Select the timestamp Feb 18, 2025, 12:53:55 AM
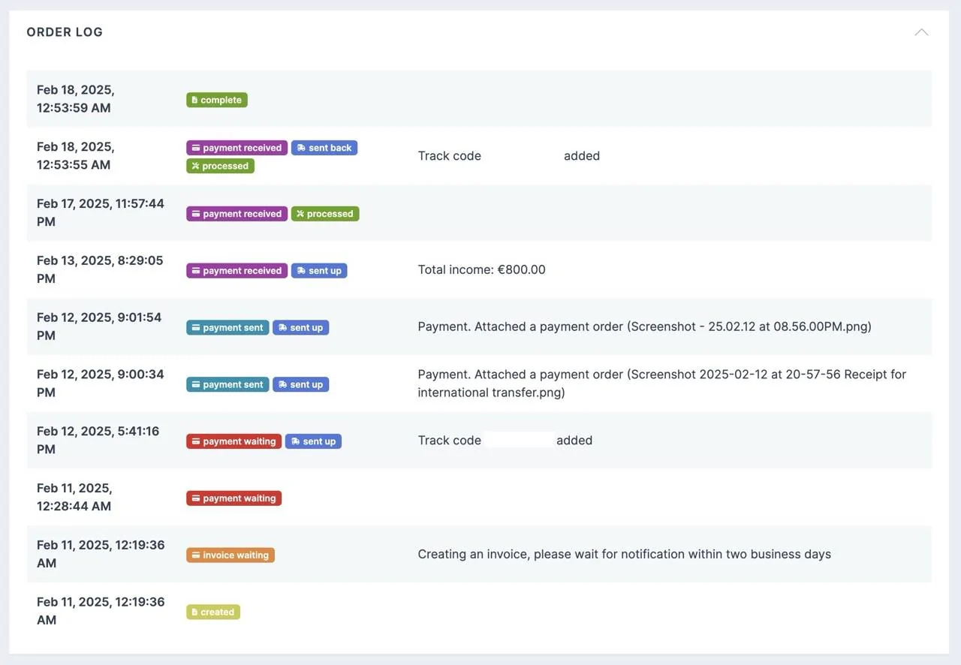This screenshot has height=665, width=961. coord(76,156)
